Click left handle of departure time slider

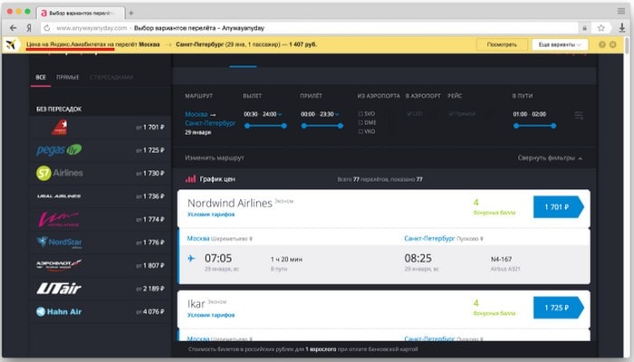247,126
